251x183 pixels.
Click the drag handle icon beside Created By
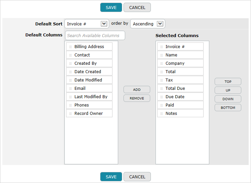pyautogui.click(x=70, y=63)
